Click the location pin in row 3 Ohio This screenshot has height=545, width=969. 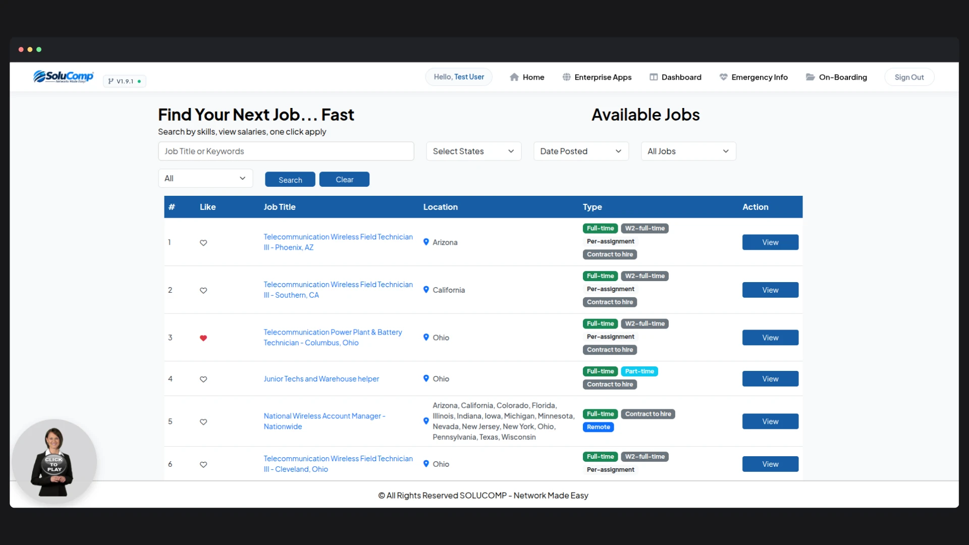426,337
